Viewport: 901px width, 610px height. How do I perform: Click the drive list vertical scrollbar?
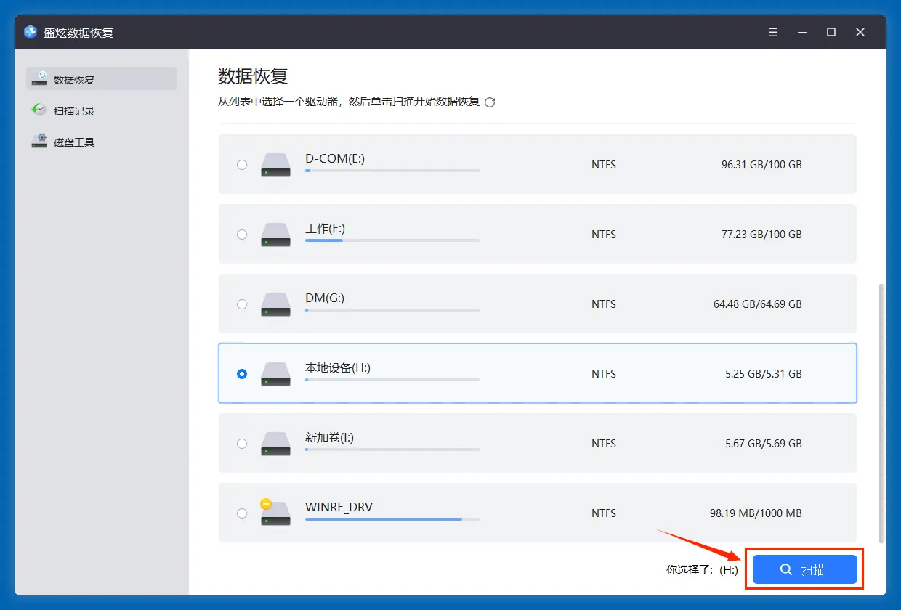pos(882,412)
